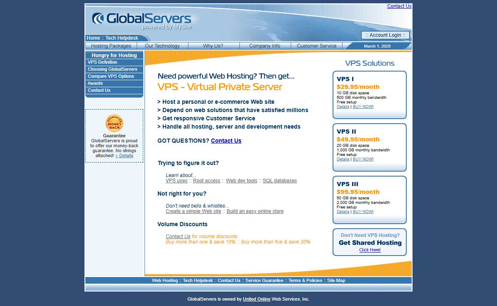The height and width of the screenshot is (306, 497).
Task: Click the Volume Discounts heading
Action: click(183, 224)
